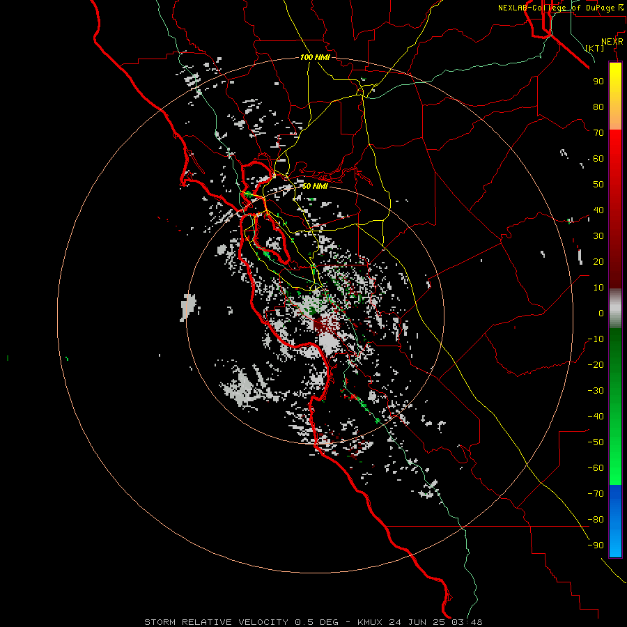Click the 80 tick label on the velocity scale
The width and height of the screenshot is (627, 627).
598,107
